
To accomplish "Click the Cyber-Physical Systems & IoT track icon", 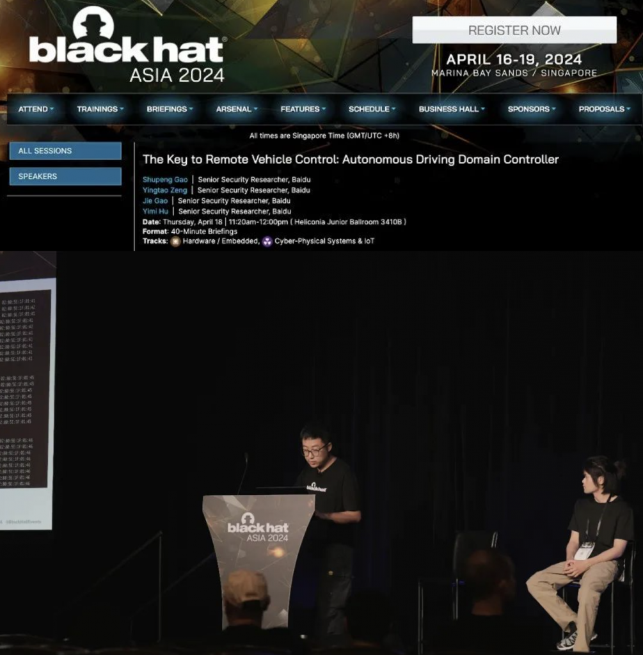I will 267,241.
